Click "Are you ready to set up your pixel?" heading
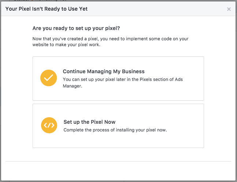Screen dimensions: 237x182 point(76,28)
